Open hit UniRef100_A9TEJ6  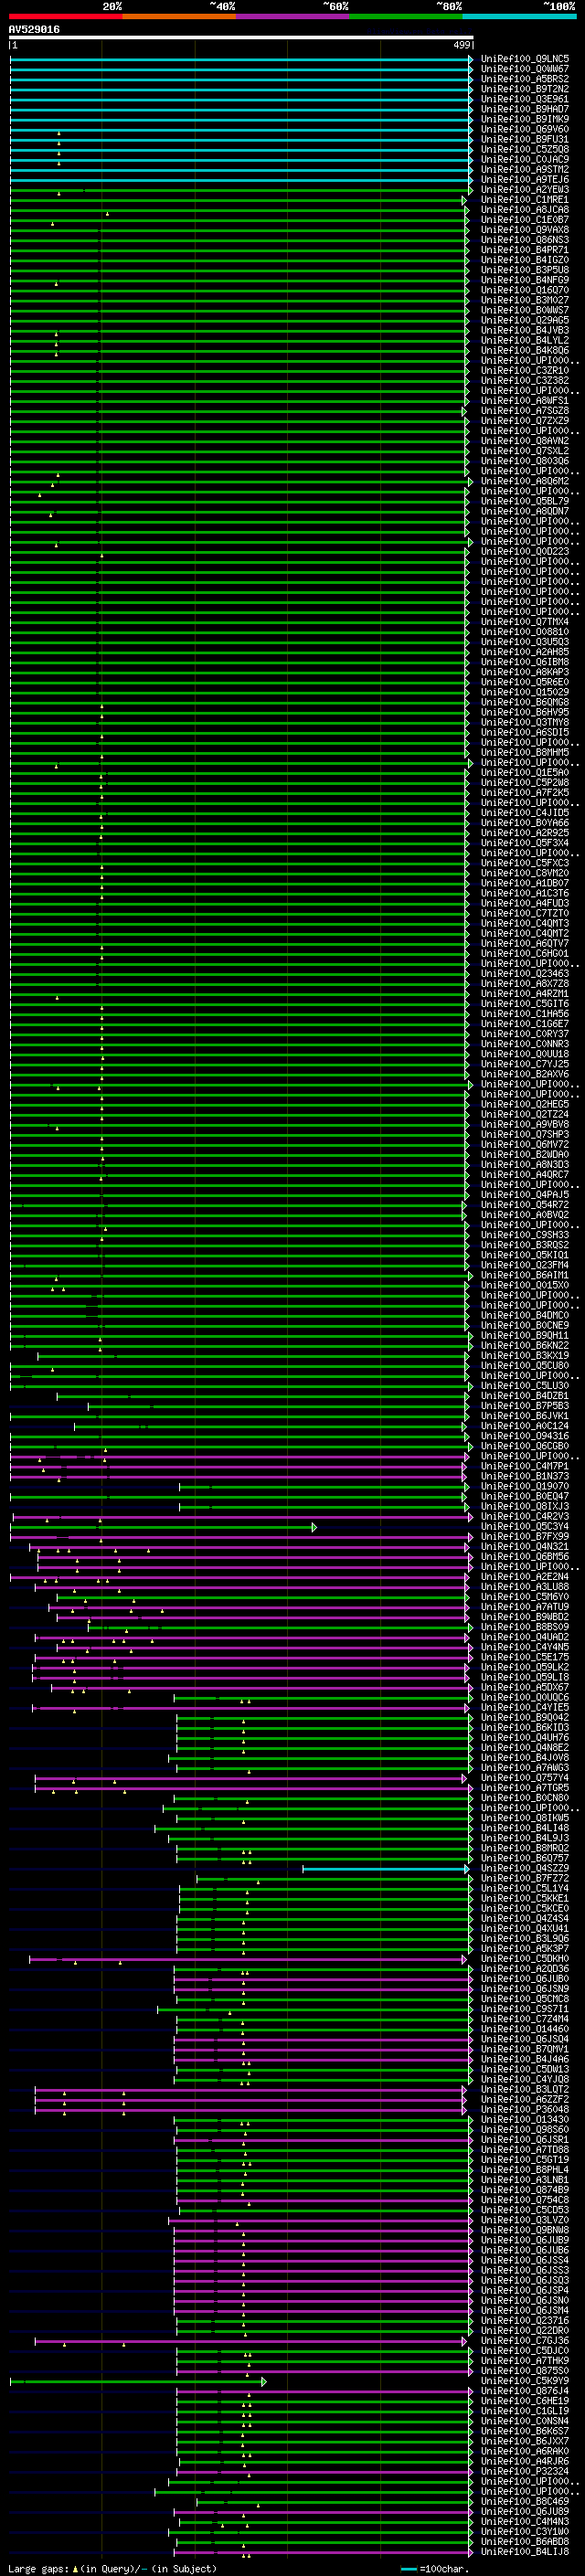point(525,179)
